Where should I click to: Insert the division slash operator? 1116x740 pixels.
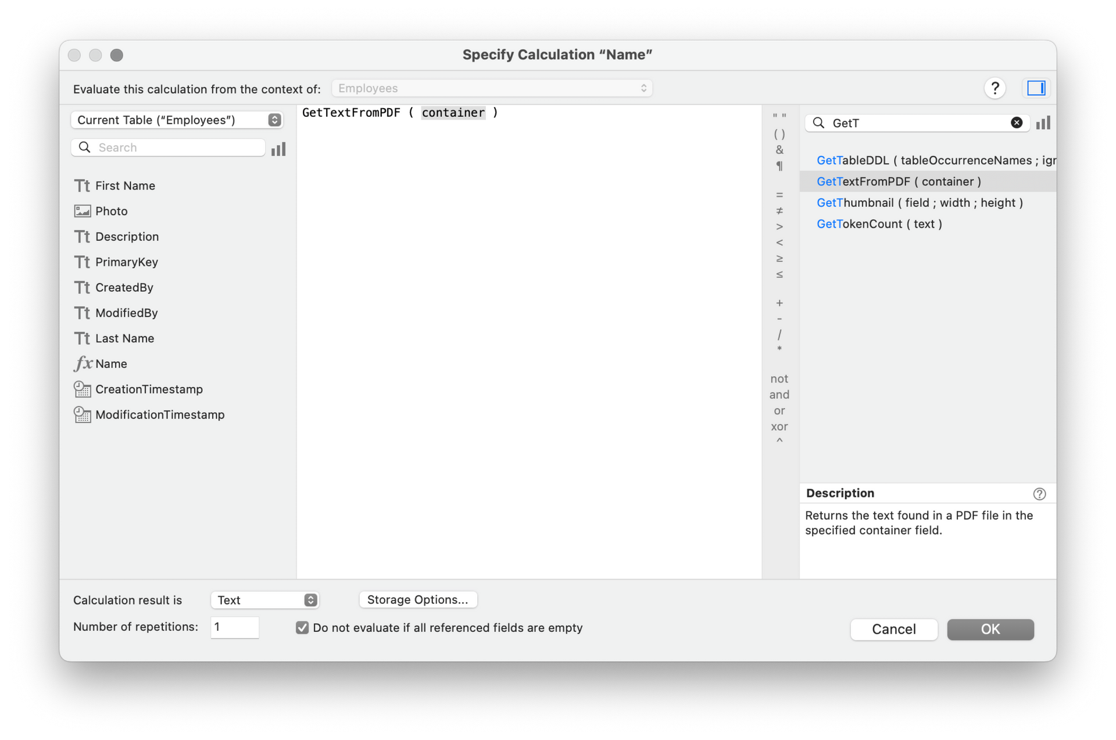click(x=779, y=335)
